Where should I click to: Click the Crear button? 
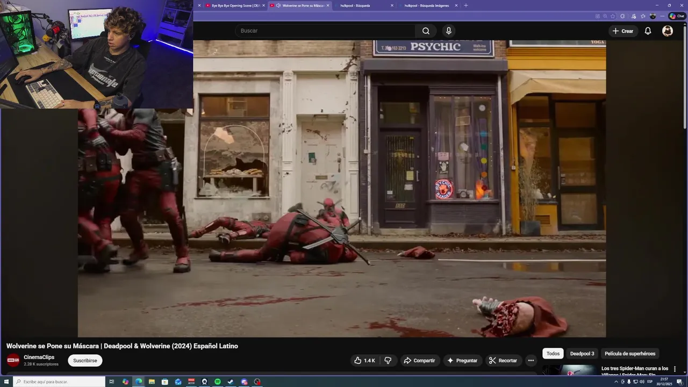point(623,31)
